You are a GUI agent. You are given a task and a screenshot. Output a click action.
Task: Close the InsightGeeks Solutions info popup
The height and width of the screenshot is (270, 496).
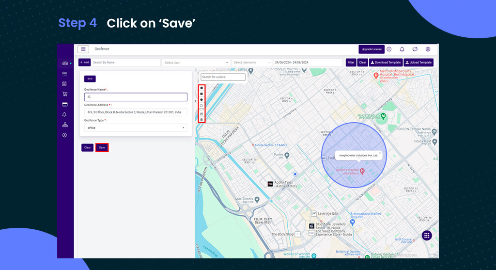(380, 153)
